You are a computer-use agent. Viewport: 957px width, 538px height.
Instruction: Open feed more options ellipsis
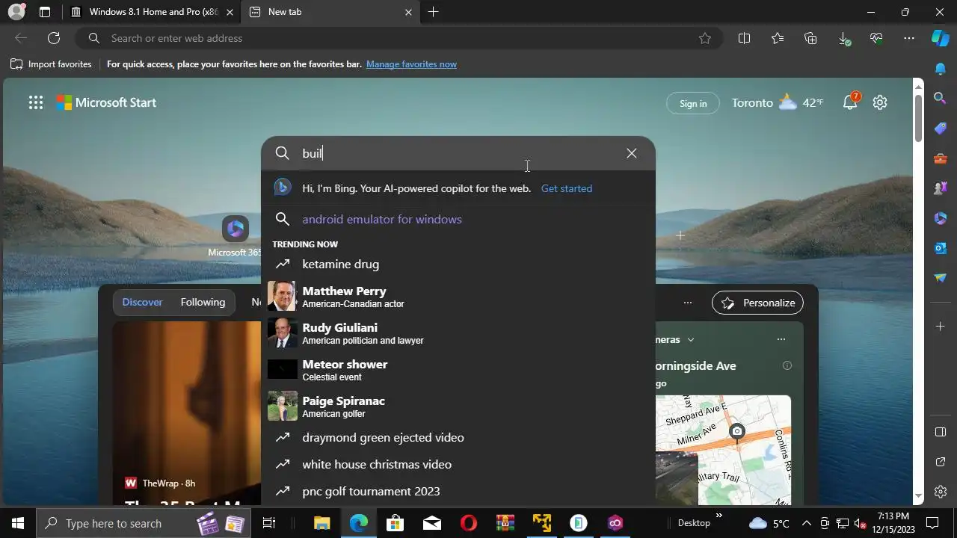pos(688,303)
